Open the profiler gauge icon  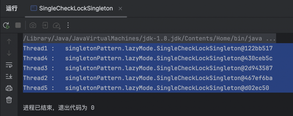click(x=57, y=25)
